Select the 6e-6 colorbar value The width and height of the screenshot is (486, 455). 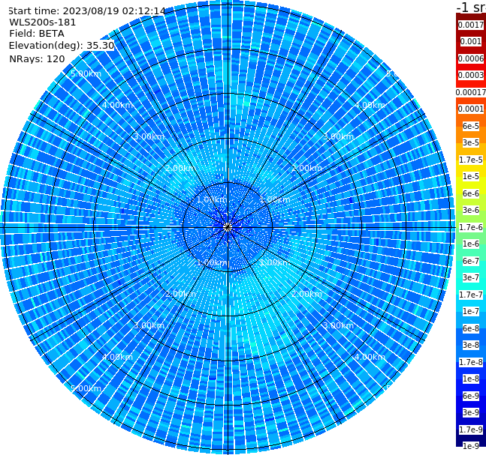coord(471,193)
